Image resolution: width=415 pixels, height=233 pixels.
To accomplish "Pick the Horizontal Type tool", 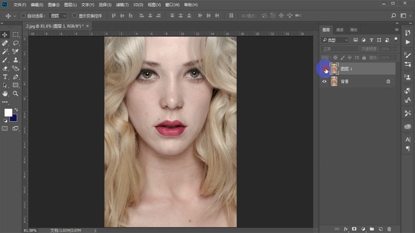I will pos(5,77).
